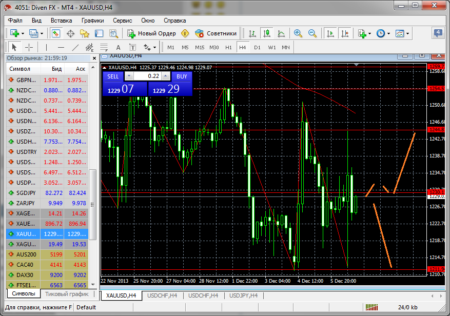
Task: Select the Fibonacci Retracement tool
Action: pyautogui.click(x=104, y=47)
